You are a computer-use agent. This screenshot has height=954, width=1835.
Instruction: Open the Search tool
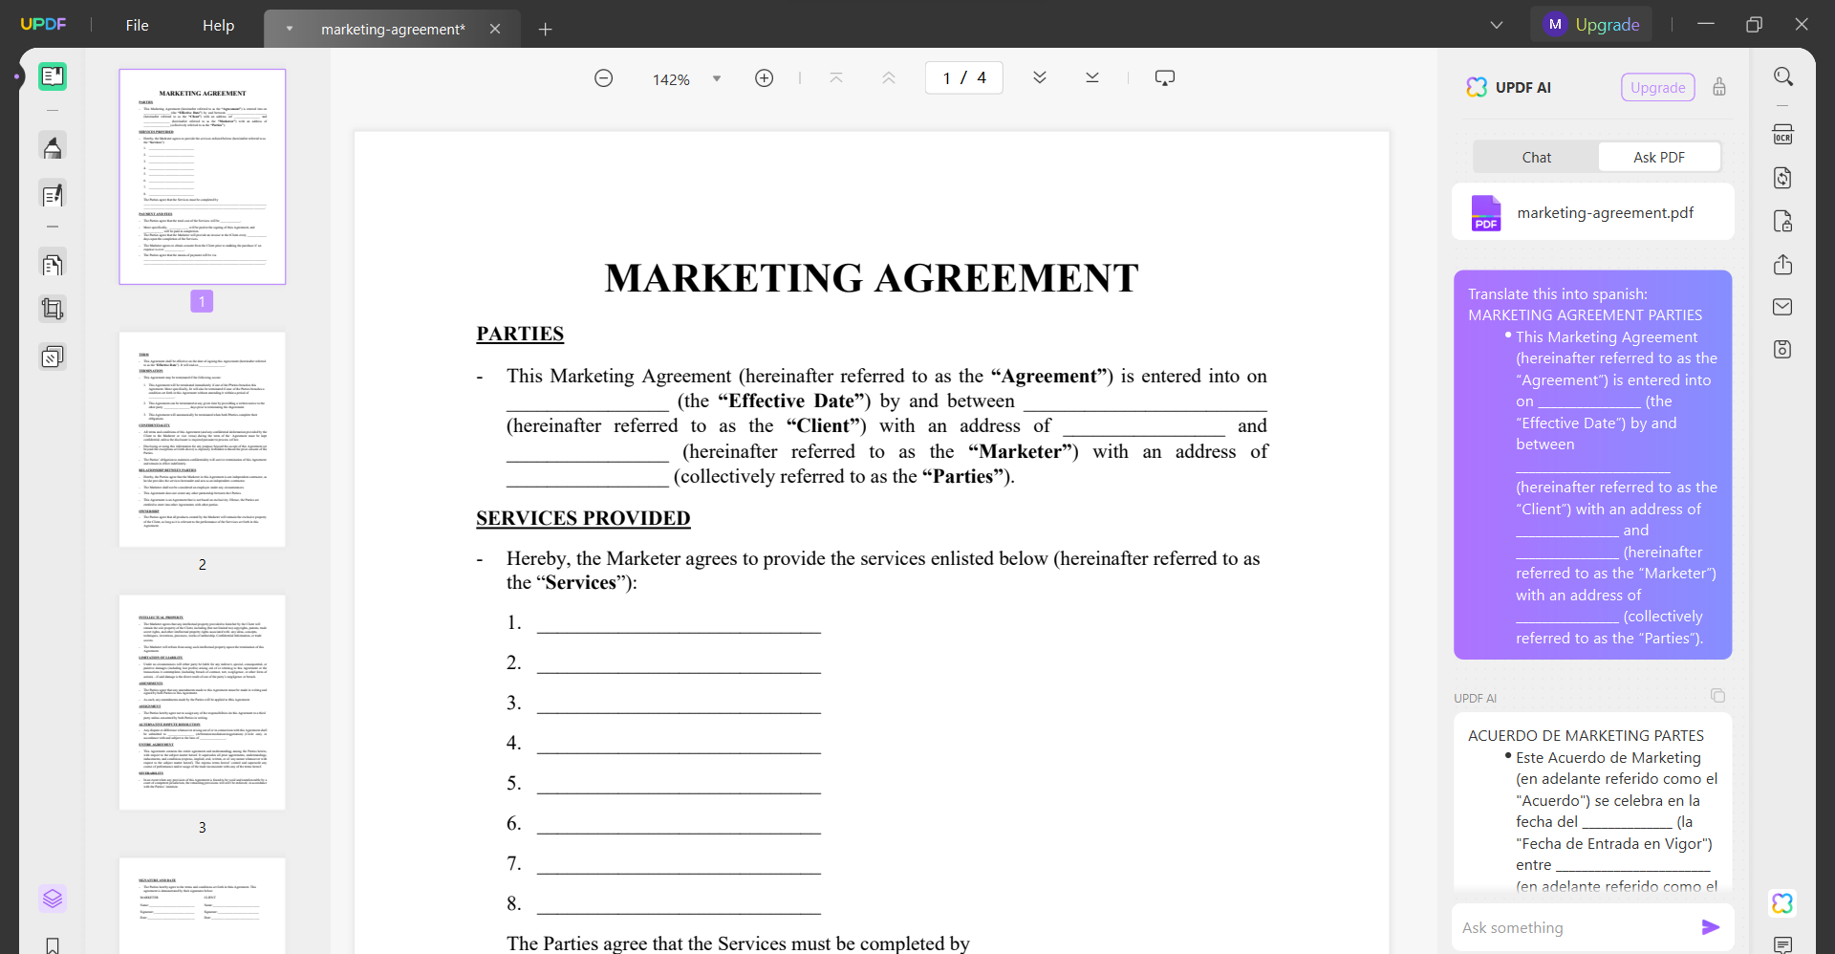pos(1783,76)
